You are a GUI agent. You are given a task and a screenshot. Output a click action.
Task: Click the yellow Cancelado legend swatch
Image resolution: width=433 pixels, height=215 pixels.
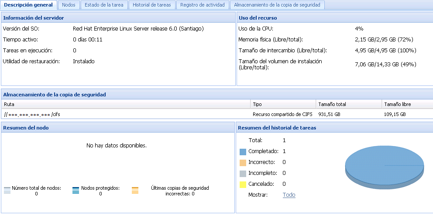(x=243, y=184)
